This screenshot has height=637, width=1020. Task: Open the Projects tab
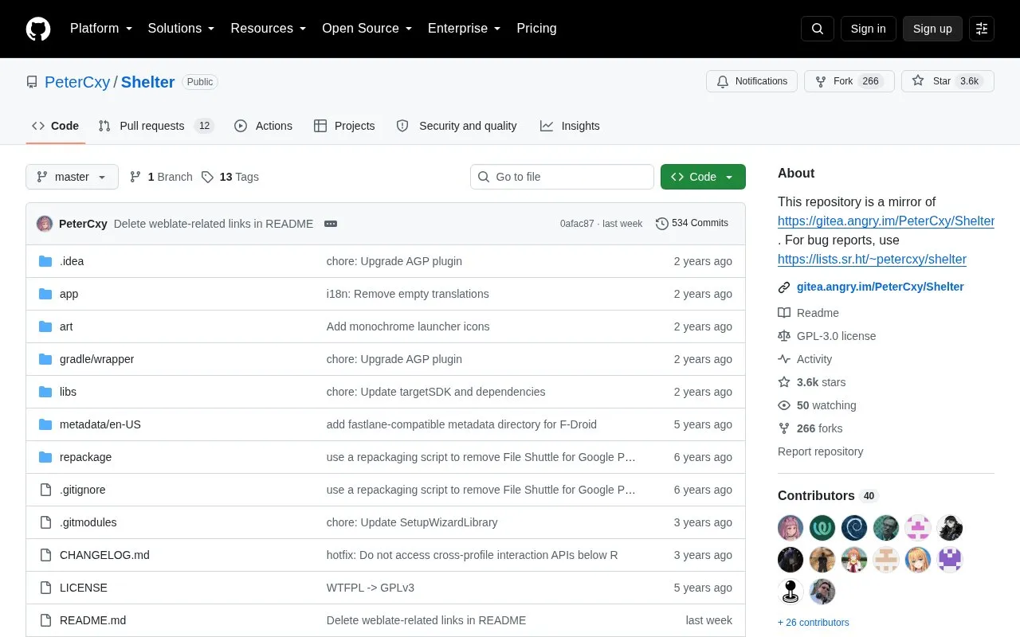pos(344,126)
